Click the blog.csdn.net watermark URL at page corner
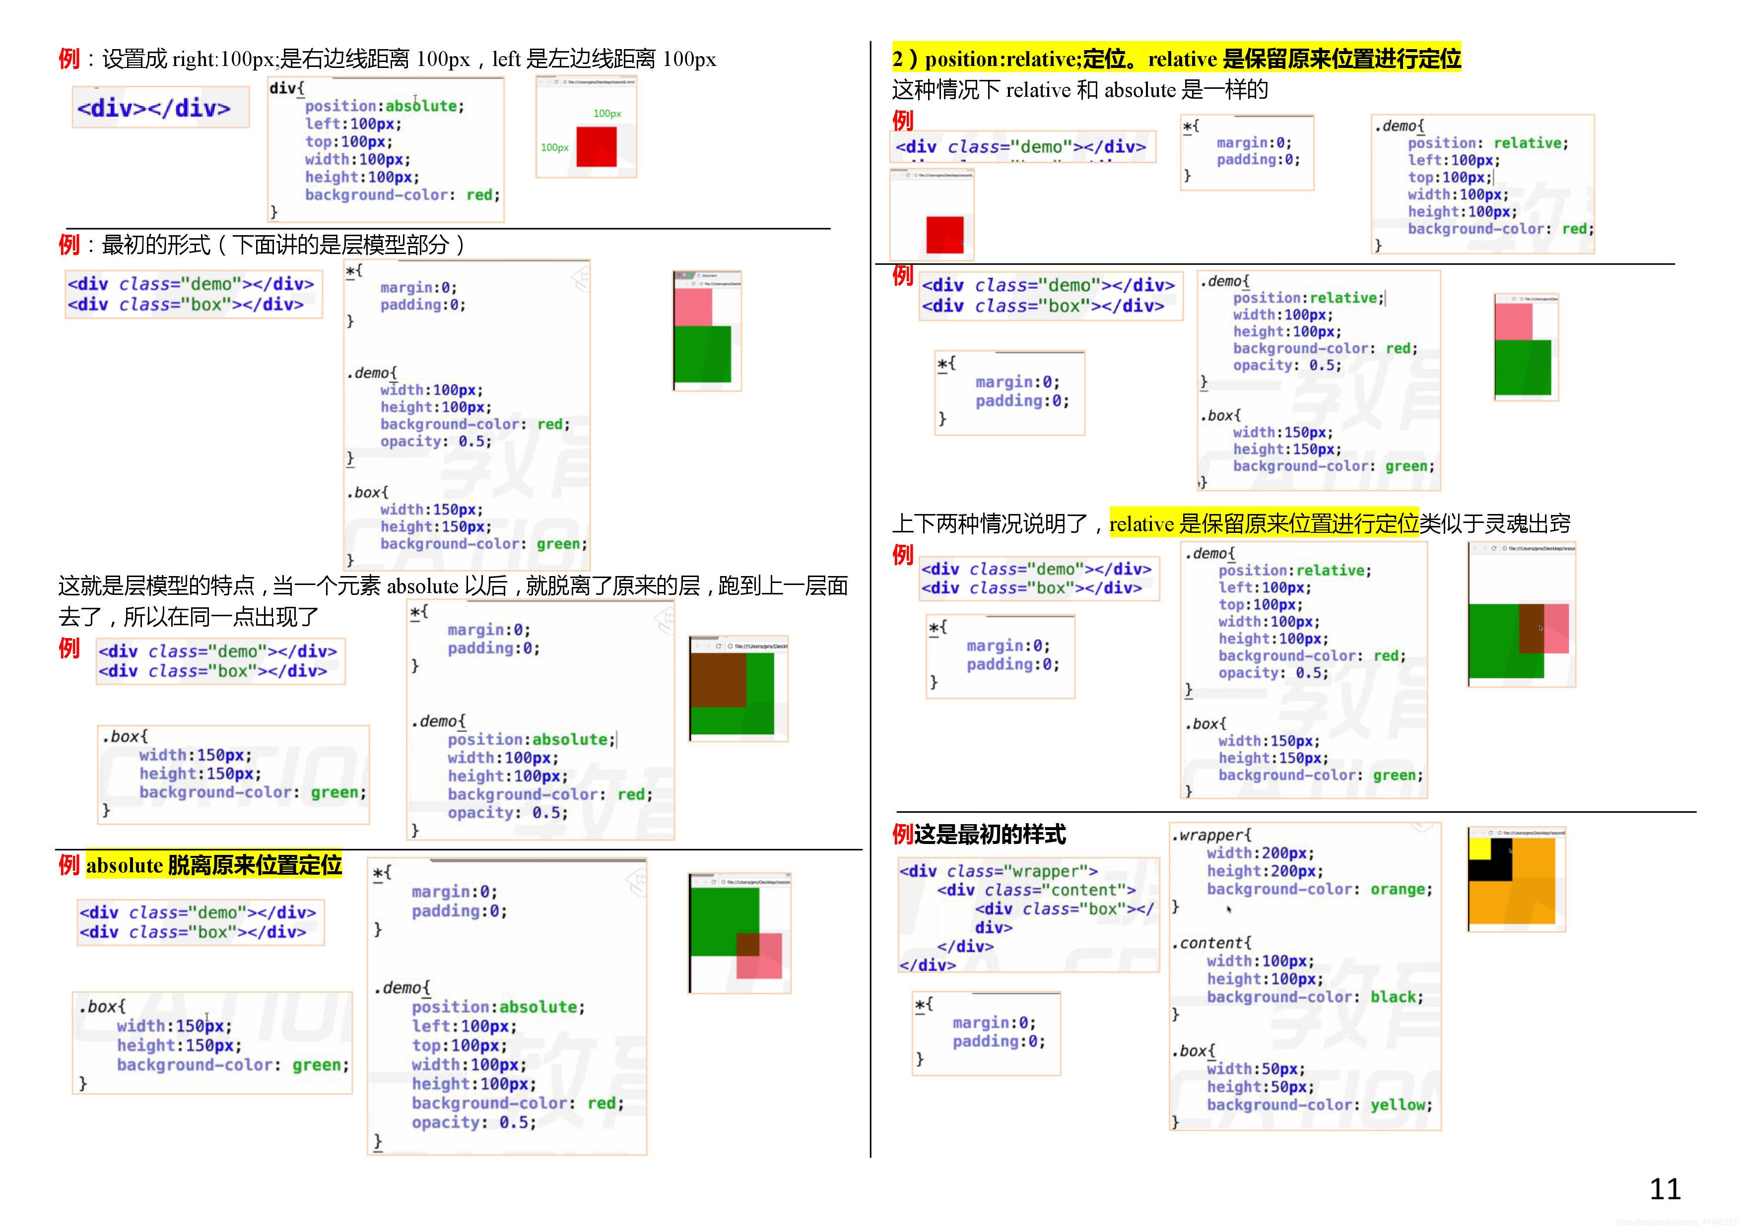1741x1231 pixels. pyautogui.click(x=1676, y=1222)
